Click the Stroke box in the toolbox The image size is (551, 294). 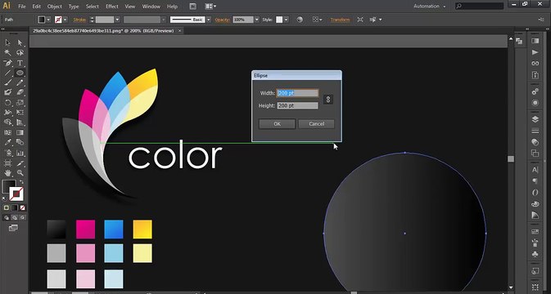click(x=16, y=194)
